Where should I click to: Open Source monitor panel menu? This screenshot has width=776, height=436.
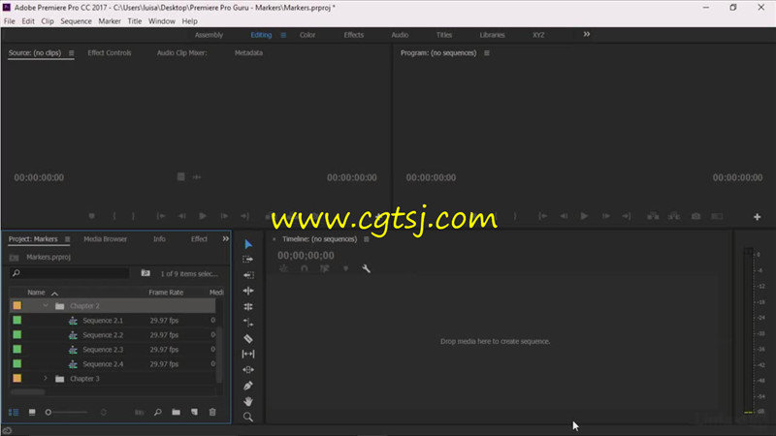71,53
